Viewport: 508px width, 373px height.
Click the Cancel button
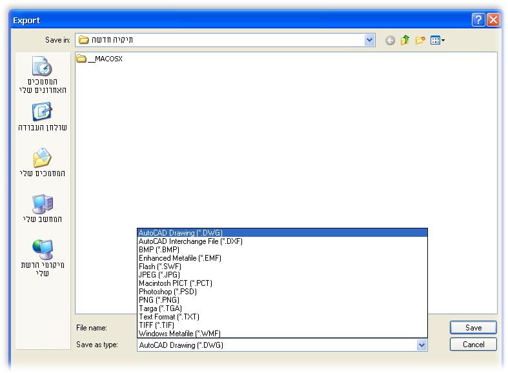pos(473,345)
